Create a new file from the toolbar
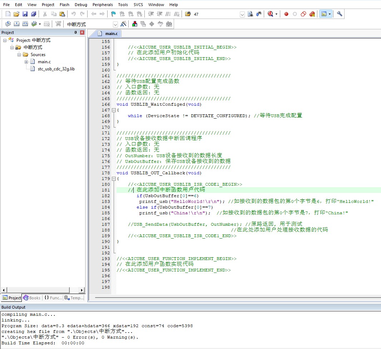 click(8, 14)
